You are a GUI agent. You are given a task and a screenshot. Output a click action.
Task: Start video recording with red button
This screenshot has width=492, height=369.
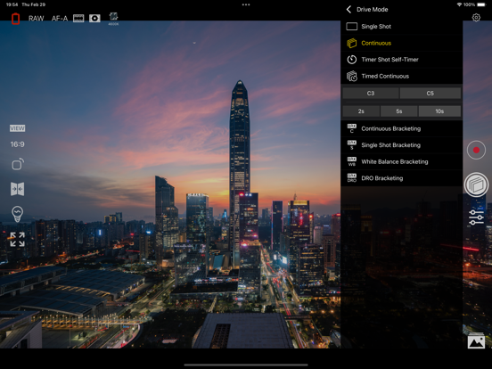coord(476,150)
